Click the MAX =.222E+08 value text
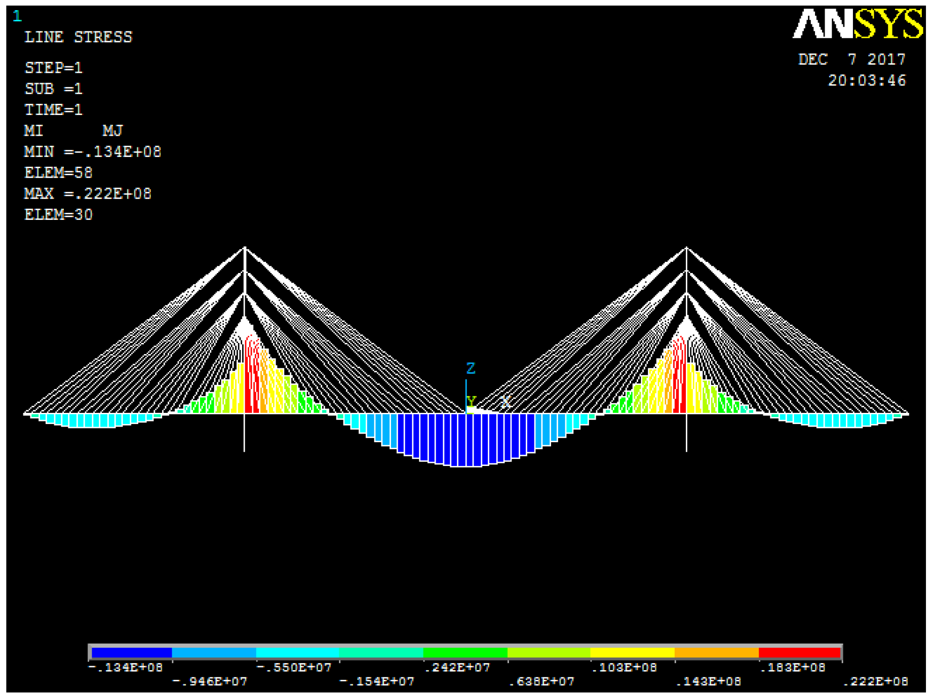 (88, 193)
